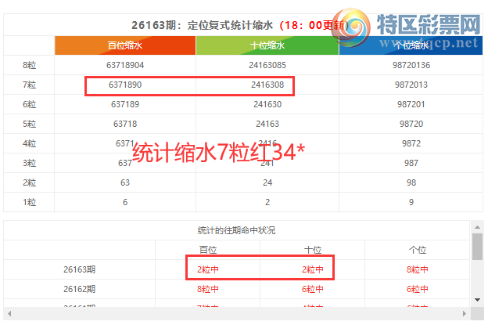Select the 十位缩水 green column header
The width and height of the screenshot is (488, 325).
[267, 45]
